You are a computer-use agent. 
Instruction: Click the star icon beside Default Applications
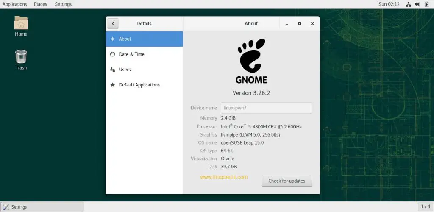click(112, 85)
